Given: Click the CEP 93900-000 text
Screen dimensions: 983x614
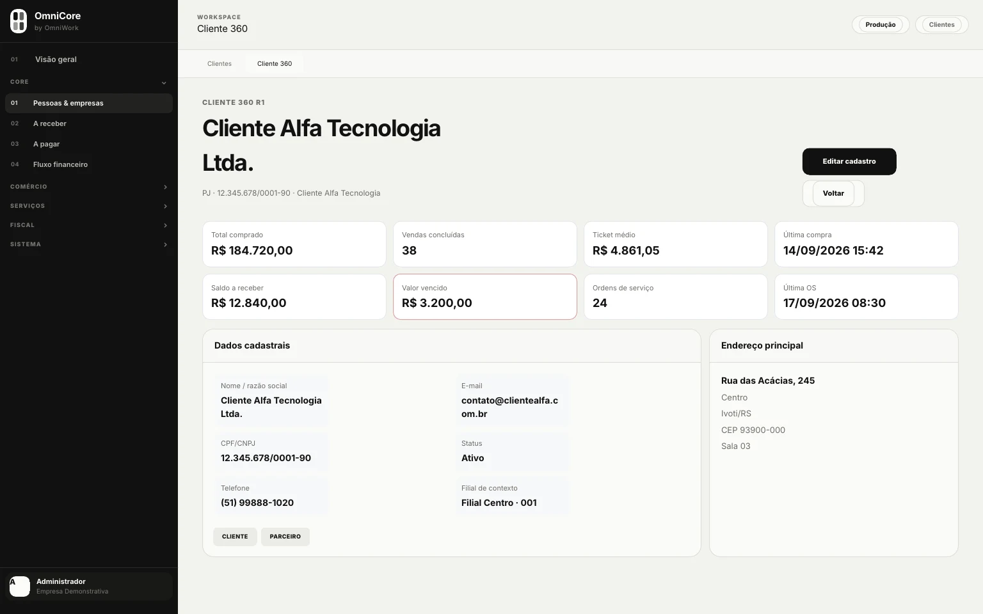Looking at the screenshot, I should (x=753, y=430).
